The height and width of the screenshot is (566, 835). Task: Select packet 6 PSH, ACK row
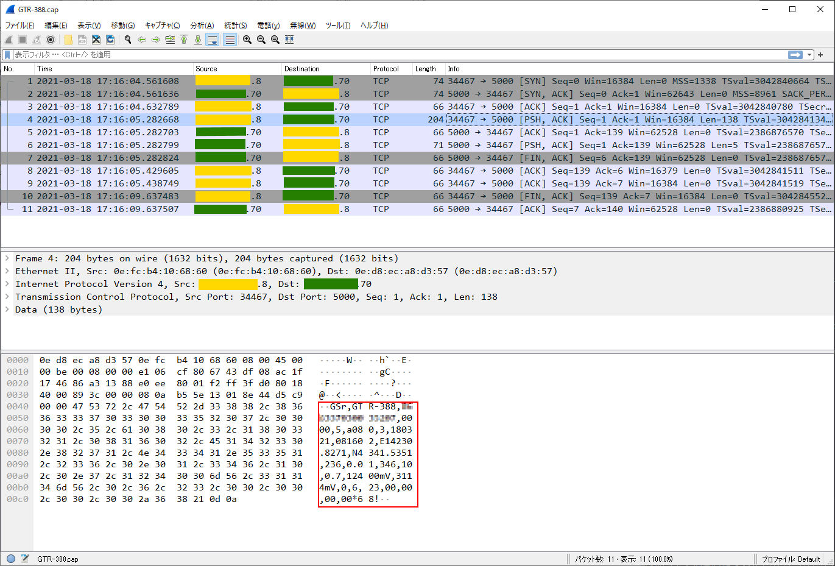click(x=417, y=145)
